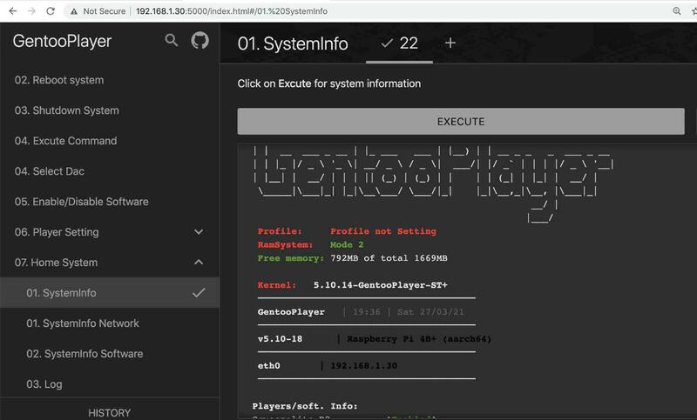Open 05. Enable/Disable Software page
This screenshot has width=697, height=420.
pyautogui.click(x=81, y=202)
